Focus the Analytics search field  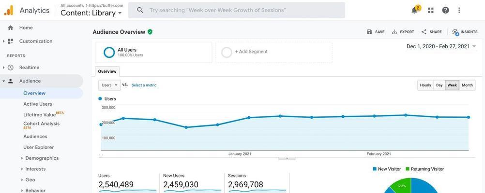click(x=237, y=10)
